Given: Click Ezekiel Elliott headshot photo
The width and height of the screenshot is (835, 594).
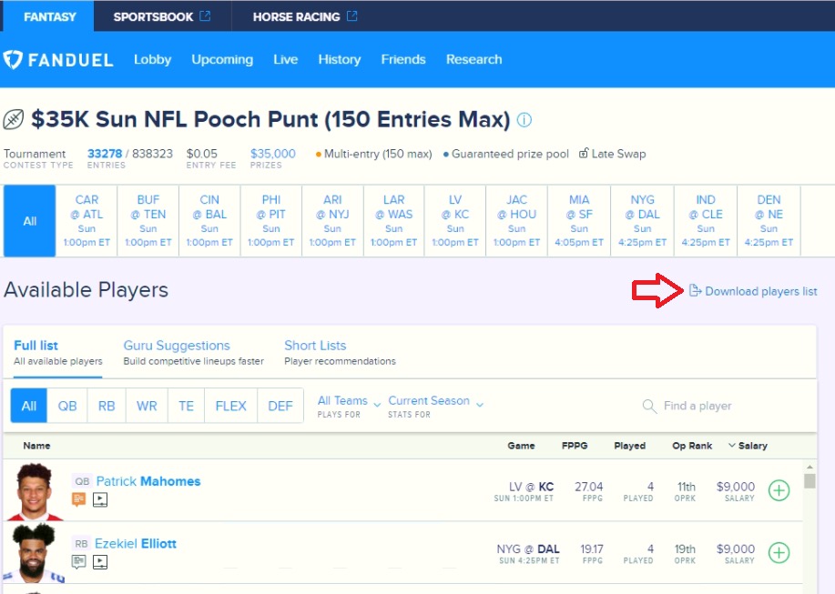Looking at the screenshot, I should coord(34,553).
